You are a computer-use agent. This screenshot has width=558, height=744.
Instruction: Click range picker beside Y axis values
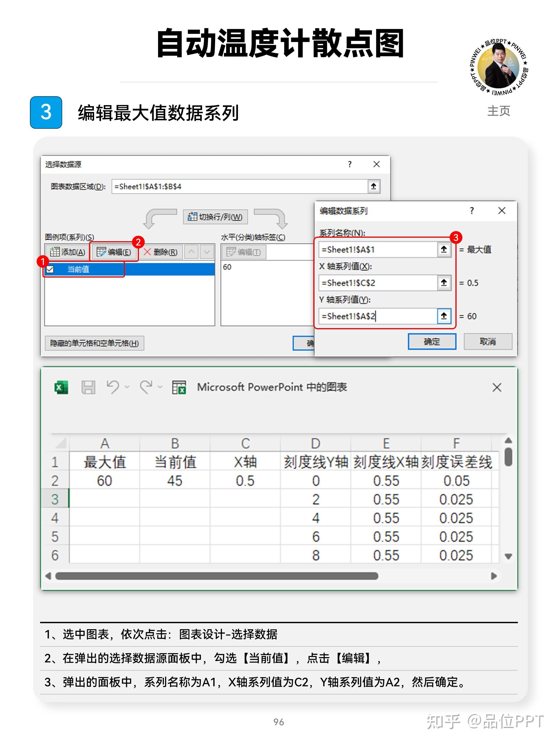(444, 316)
